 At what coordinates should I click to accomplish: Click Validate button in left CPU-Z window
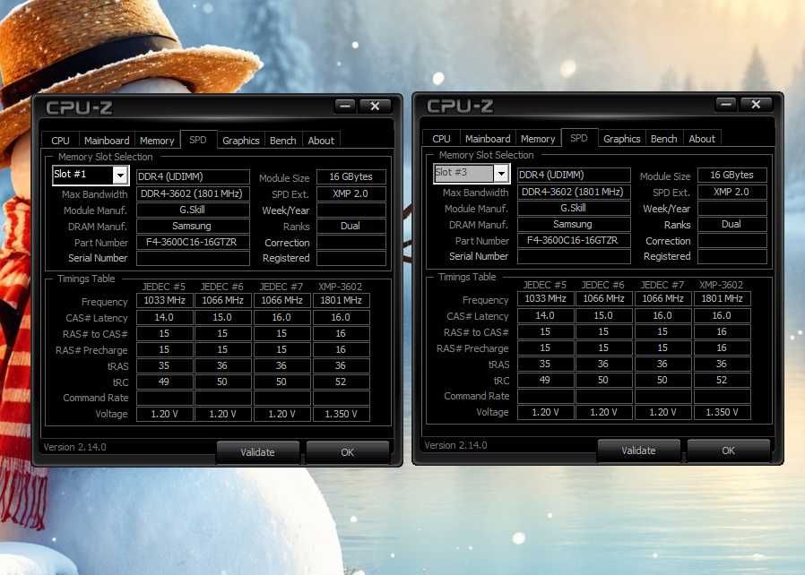click(257, 452)
